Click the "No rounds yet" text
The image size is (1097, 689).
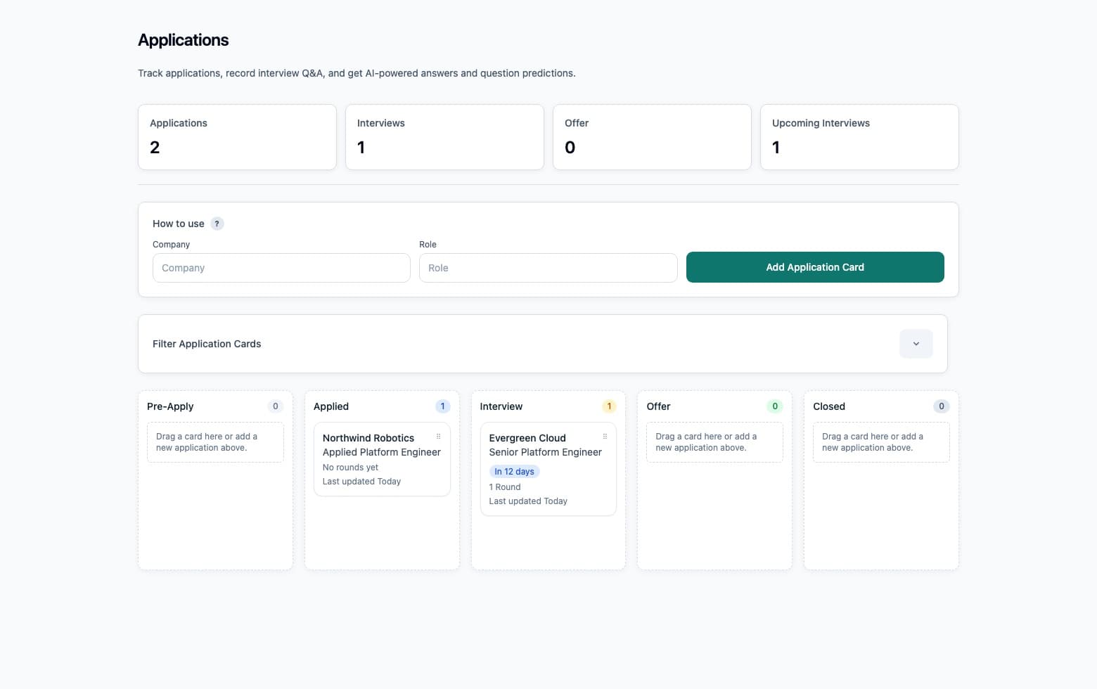(x=350, y=468)
